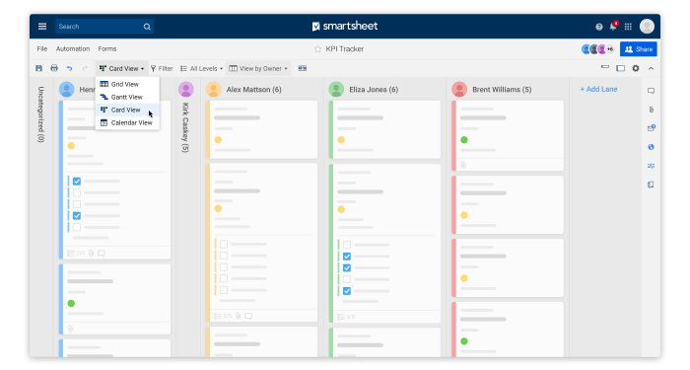Image resolution: width=690 pixels, height=370 pixels.
Task: Open the app launcher grid icon
Action: click(x=629, y=27)
